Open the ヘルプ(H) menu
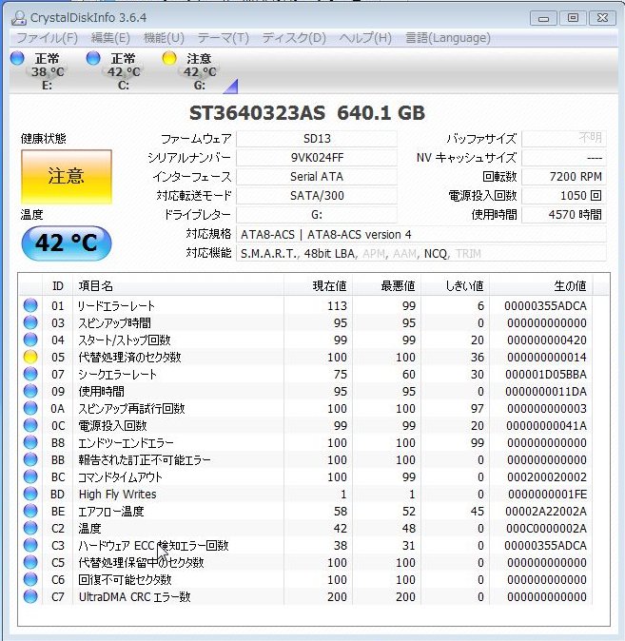Screen dimensions: 625x641 pos(365,38)
